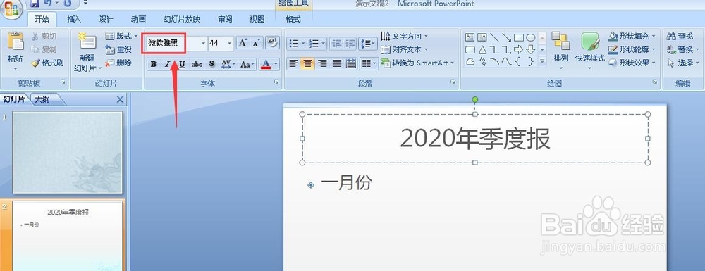Click 转换为 SmartArt
Image resolution: width=705 pixels, height=271 pixels.
click(417, 63)
